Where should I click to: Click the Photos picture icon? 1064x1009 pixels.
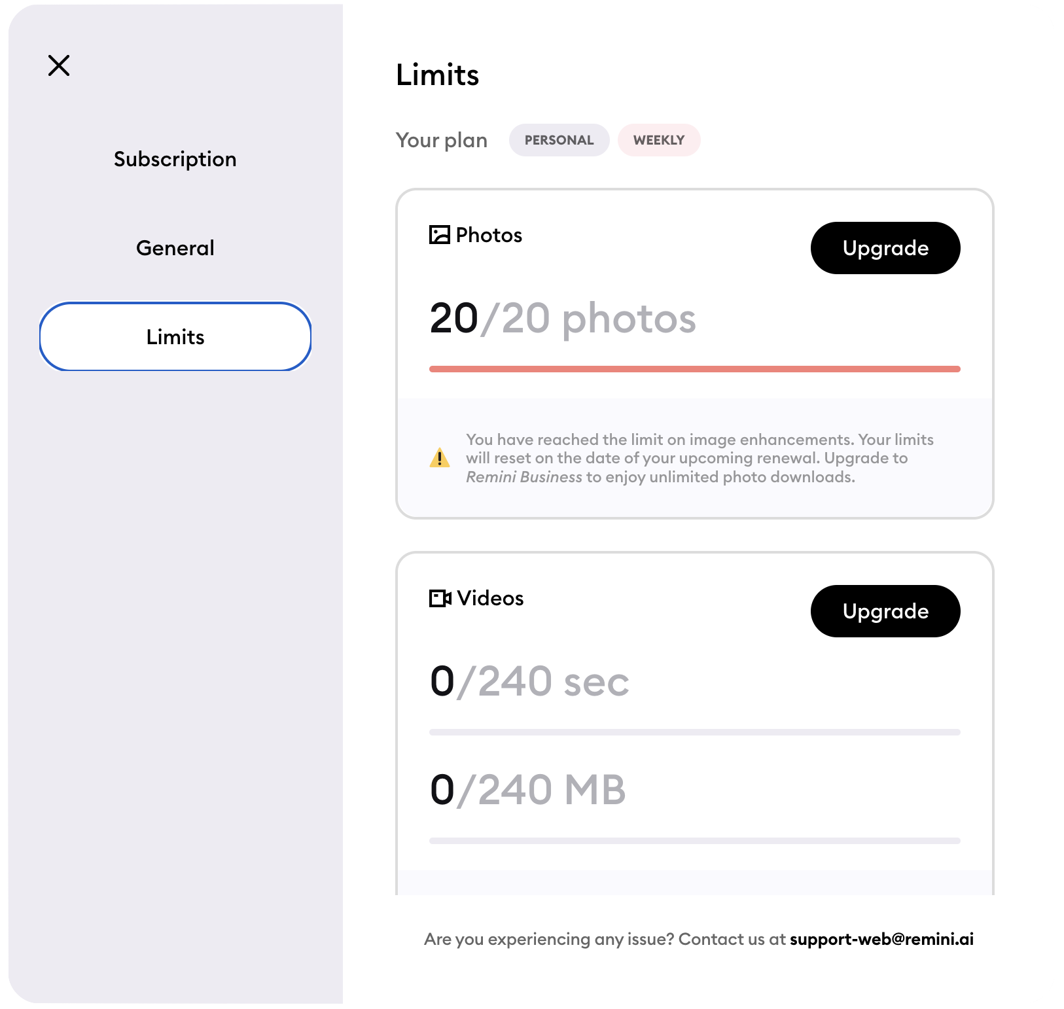[439, 235]
